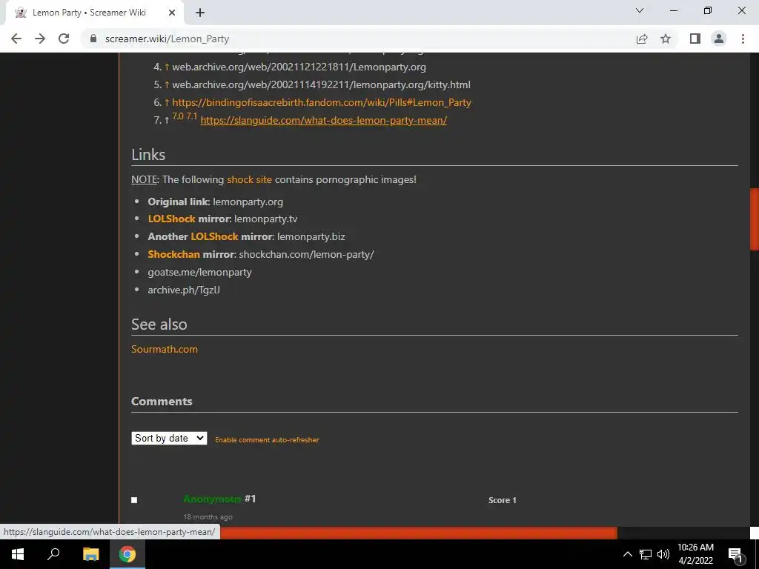Open the 'shock site' link
The image size is (759, 569).
pyautogui.click(x=249, y=179)
